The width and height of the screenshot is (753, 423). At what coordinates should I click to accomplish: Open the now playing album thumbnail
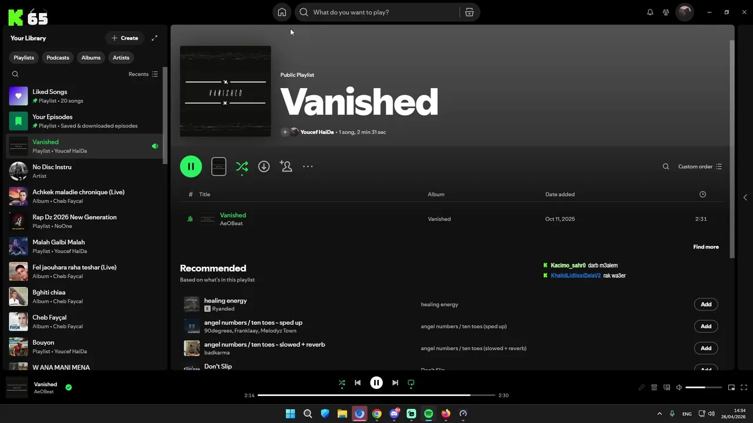tap(17, 388)
